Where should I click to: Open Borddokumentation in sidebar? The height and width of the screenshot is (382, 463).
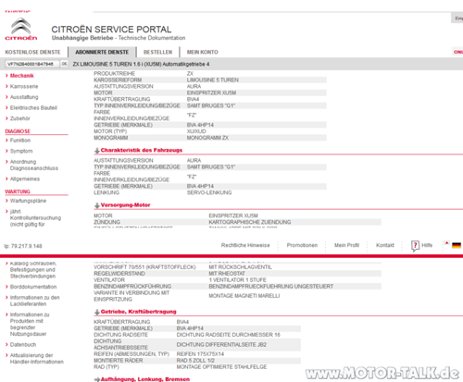tap(33, 287)
